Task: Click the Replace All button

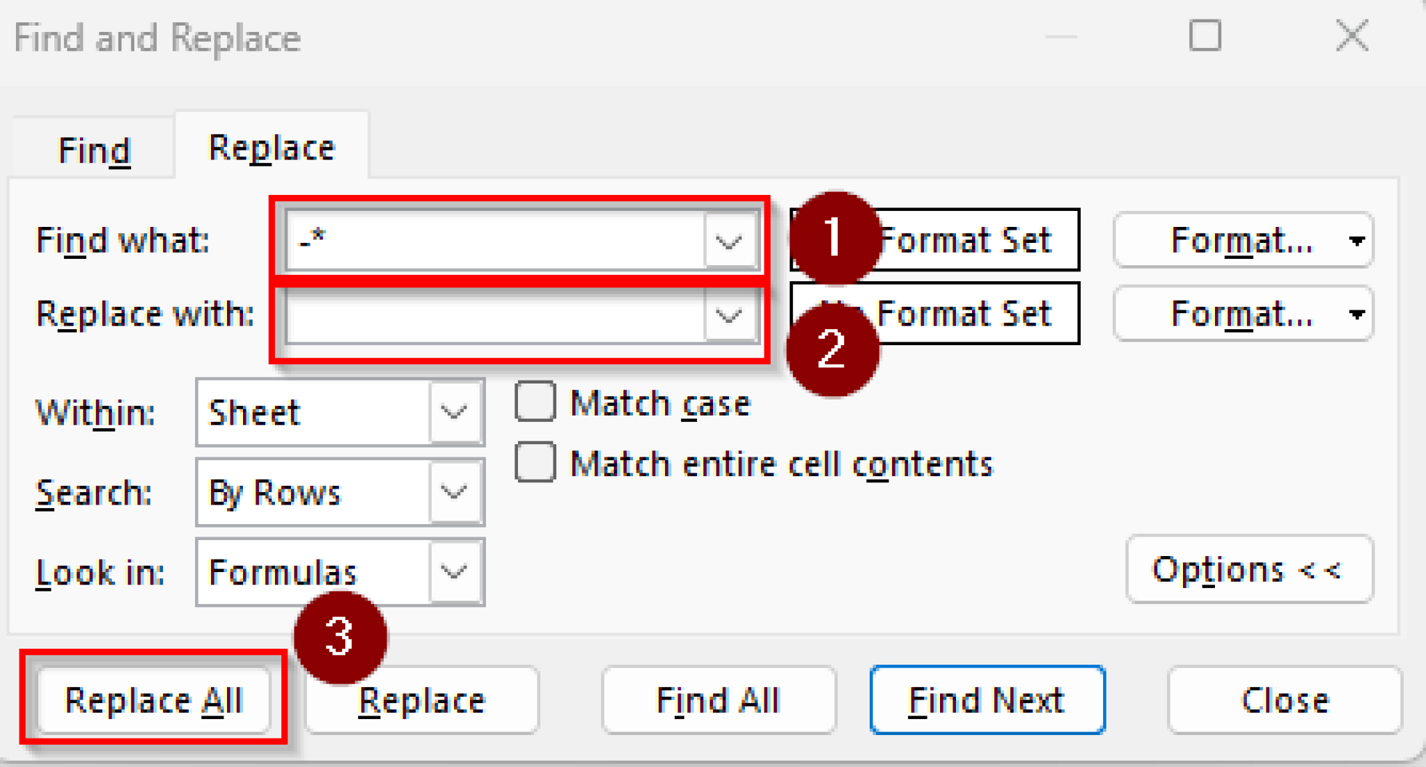Action: tap(155, 700)
